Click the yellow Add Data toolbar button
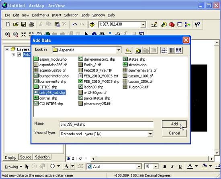This screenshot has height=179, width=221. (92, 24)
